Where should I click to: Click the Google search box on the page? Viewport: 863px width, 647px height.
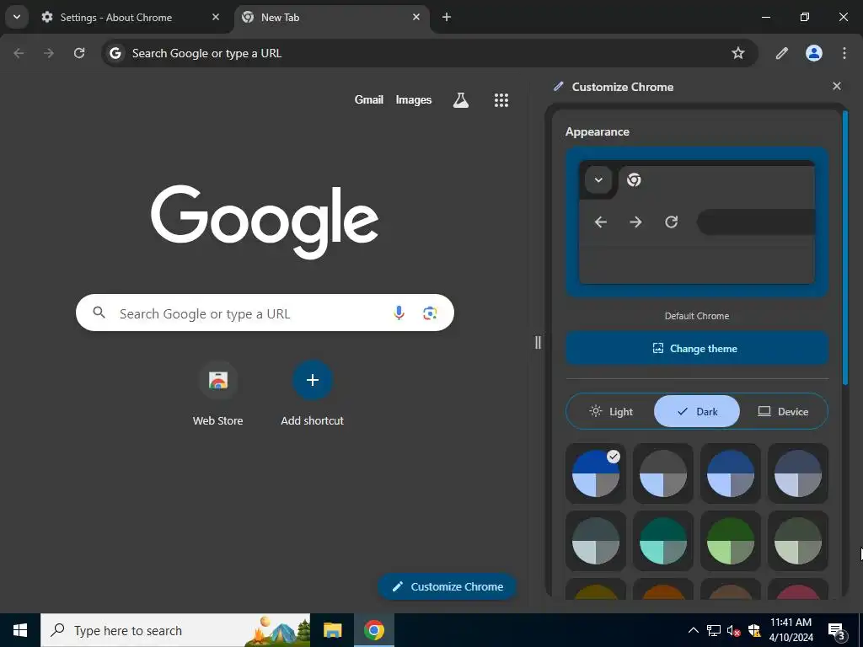pos(265,313)
